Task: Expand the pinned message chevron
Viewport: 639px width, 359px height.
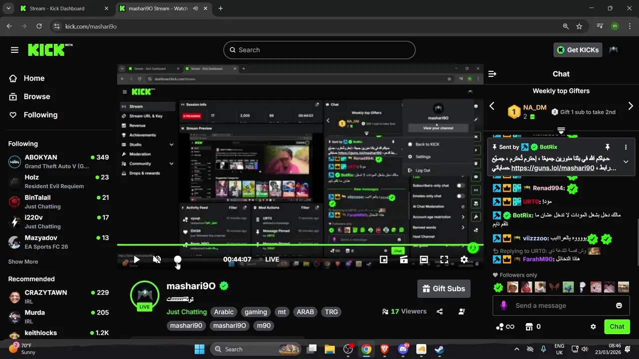Action: pyautogui.click(x=626, y=162)
